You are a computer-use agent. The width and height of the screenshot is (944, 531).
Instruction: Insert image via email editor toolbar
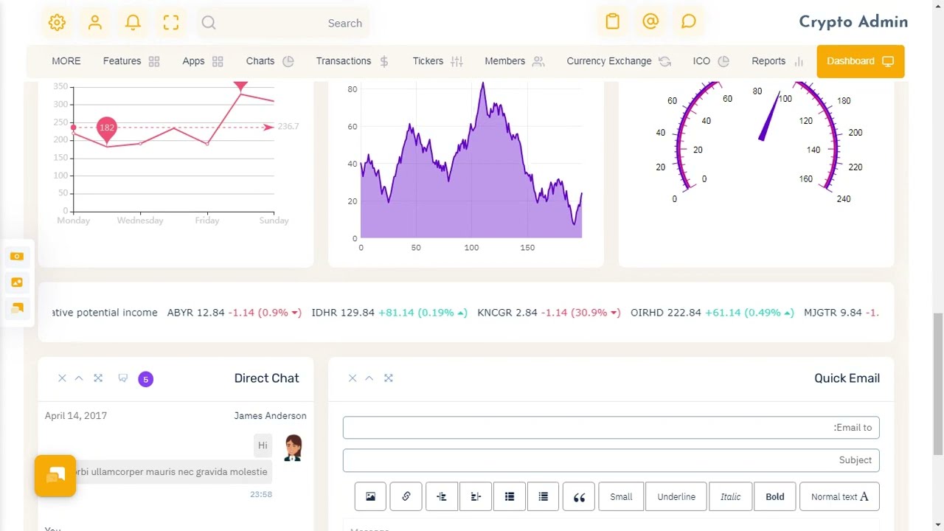pos(370,496)
